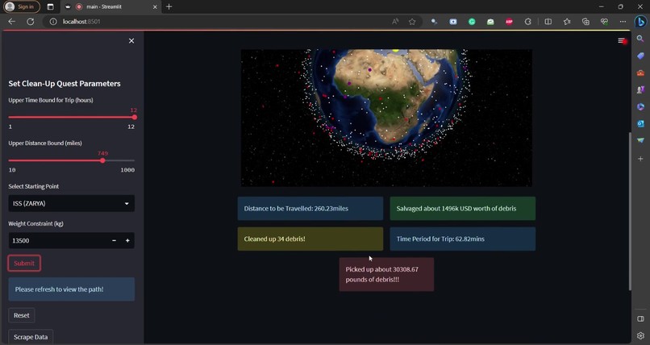Open Bing Copilot sidebar button
Viewport: 650px width, 345px height.
pyautogui.click(x=640, y=22)
